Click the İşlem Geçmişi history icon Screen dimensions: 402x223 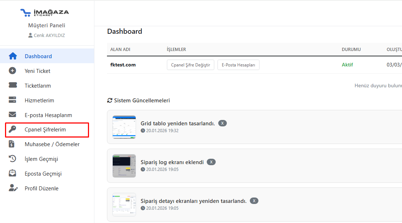click(13, 159)
